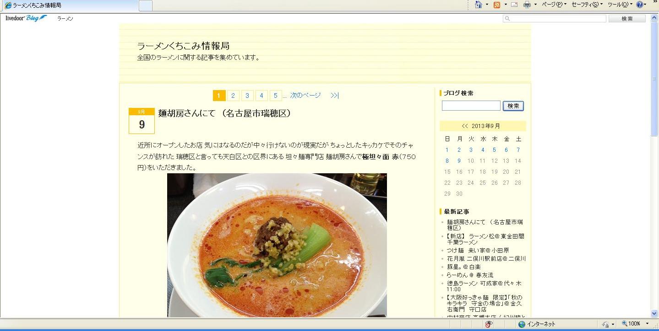
Task: Open the ラーメンくちこみ情報局 blog title
Action: click(x=183, y=46)
